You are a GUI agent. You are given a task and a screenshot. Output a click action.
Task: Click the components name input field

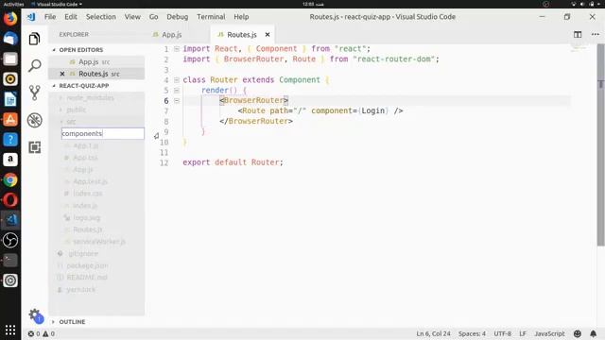(x=103, y=133)
